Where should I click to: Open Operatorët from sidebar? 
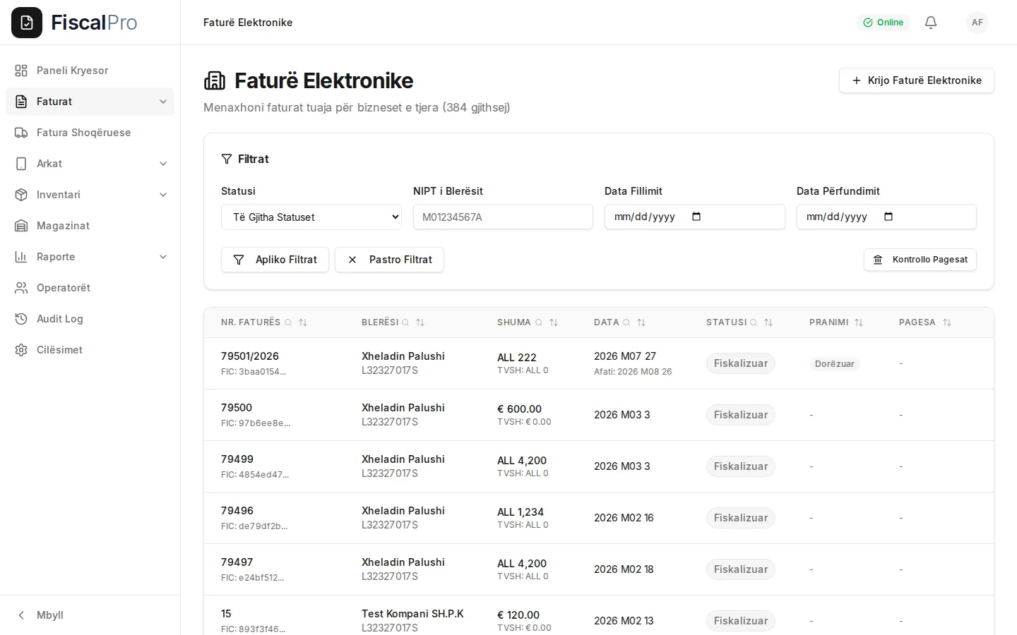point(90,288)
